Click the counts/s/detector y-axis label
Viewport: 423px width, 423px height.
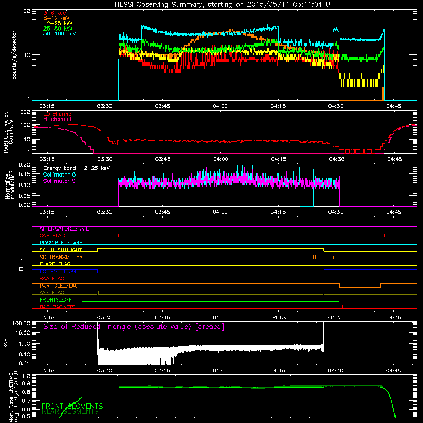(14, 55)
